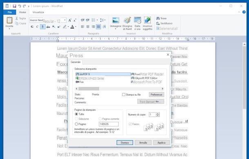Switch to Home ribbon tab
Image resolution: width=249 pixels, height=159 pixels.
point(22,12)
